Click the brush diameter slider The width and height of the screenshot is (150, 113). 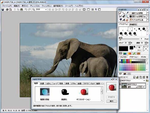(129, 39)
